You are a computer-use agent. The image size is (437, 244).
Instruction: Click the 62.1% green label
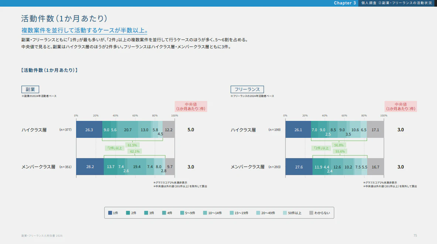tap(134, 151)
